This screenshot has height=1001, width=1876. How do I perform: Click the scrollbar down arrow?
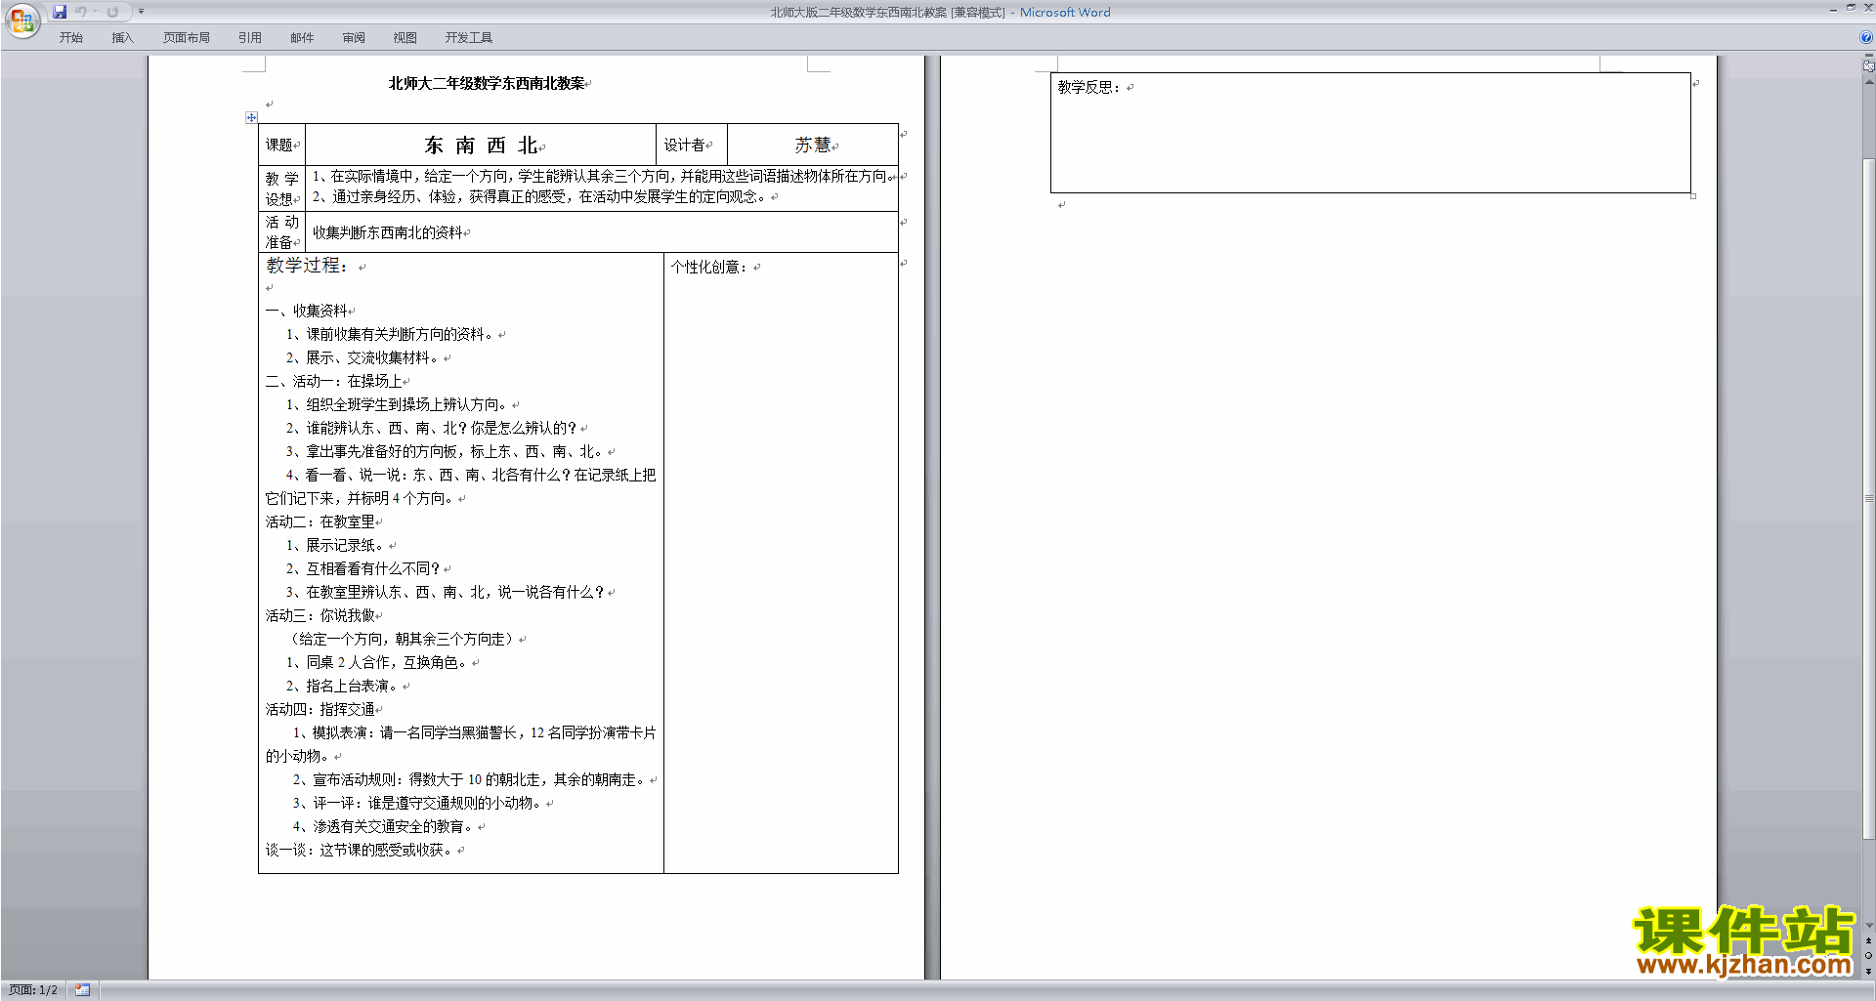[x=1868, y=925]
